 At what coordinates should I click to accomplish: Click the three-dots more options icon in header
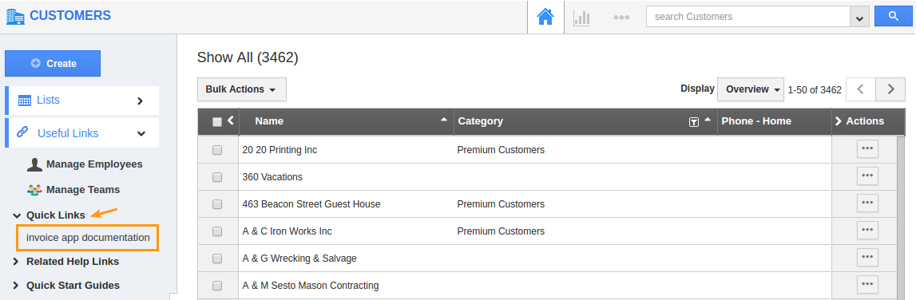621,18
